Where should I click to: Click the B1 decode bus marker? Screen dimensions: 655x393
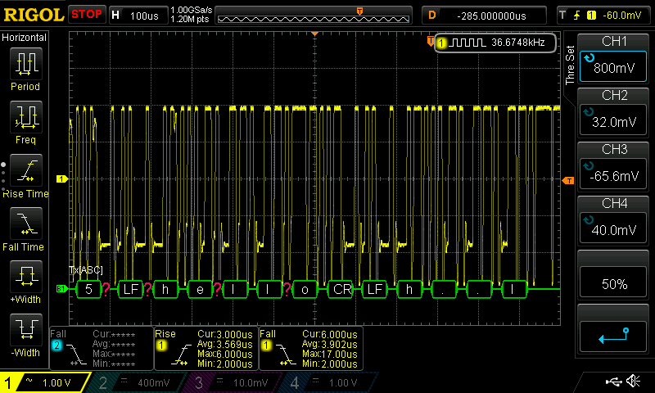[x=61, y=288]
